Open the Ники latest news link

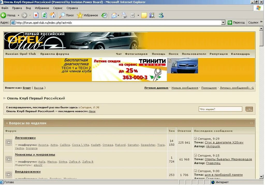(92, 111)
